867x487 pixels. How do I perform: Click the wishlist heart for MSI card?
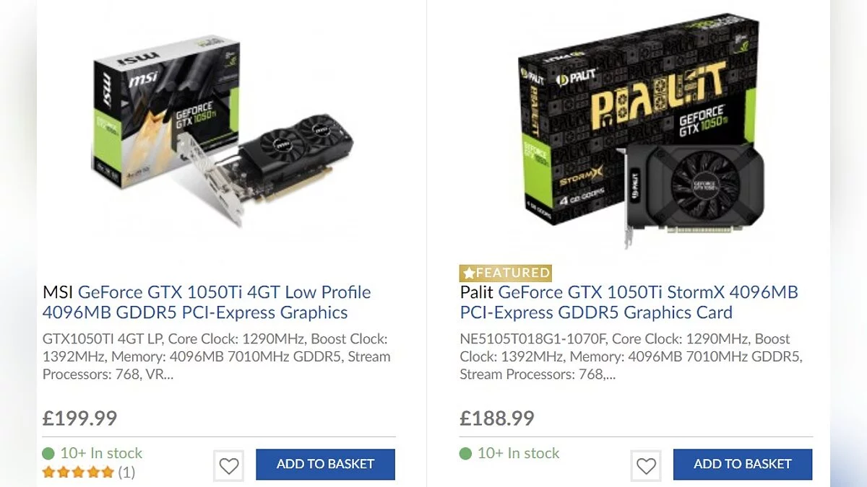click(x=228, y=466)
